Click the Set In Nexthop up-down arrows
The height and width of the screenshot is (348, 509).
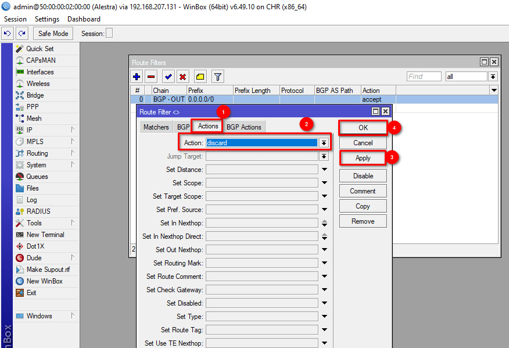pyautogui.click(x=324, y=223)
